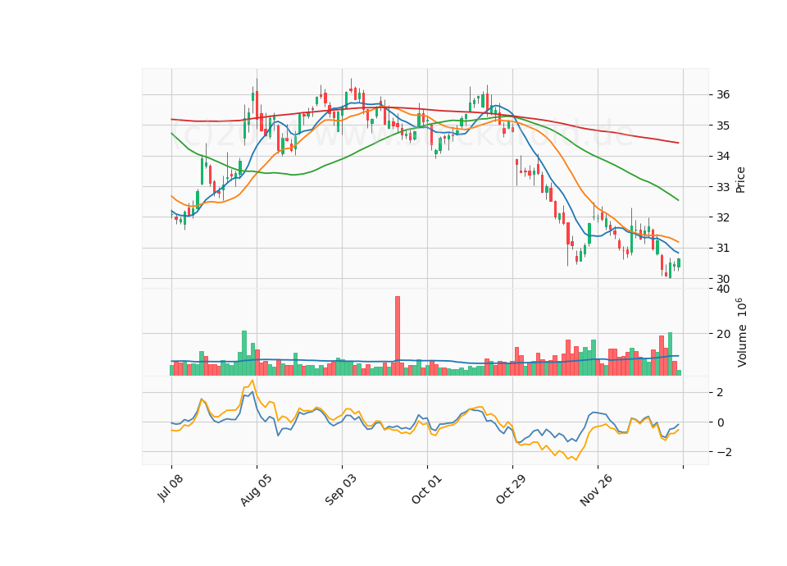Click the 'Jul 08' date label
The height and width of the screenshot is (566, 787).
pos(171,487)
